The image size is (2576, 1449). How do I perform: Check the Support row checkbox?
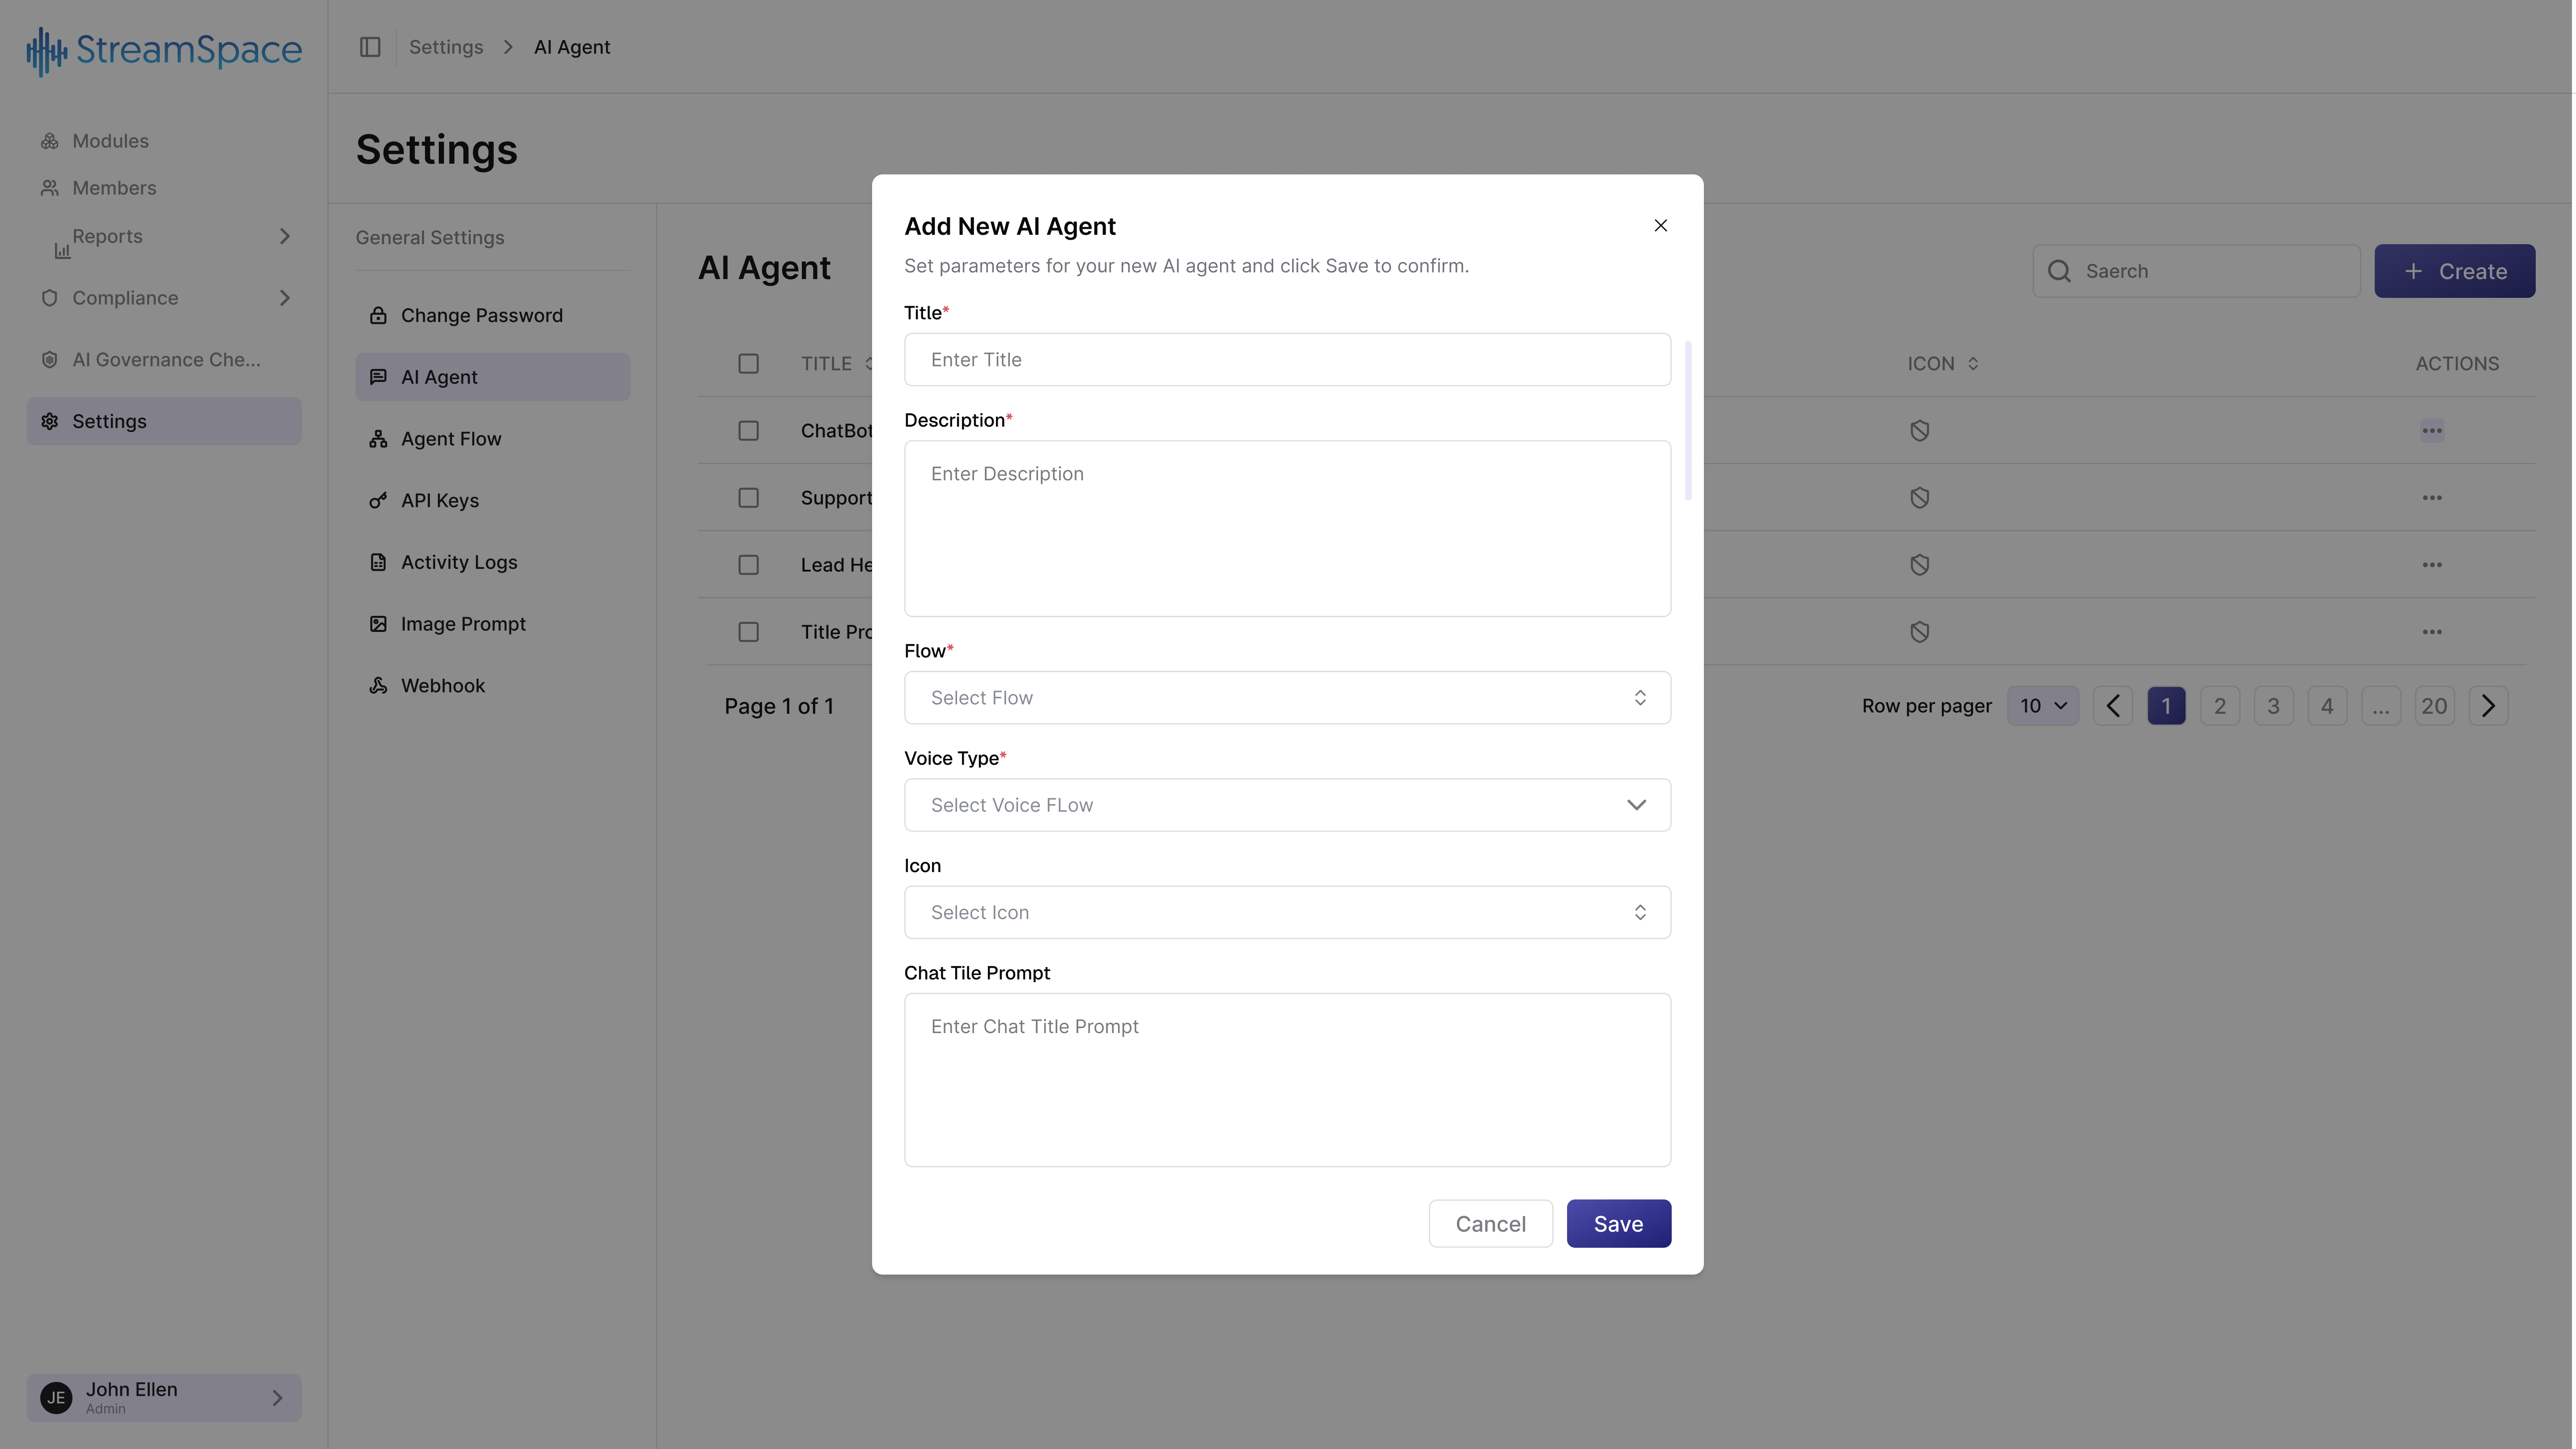pos(748,498)
